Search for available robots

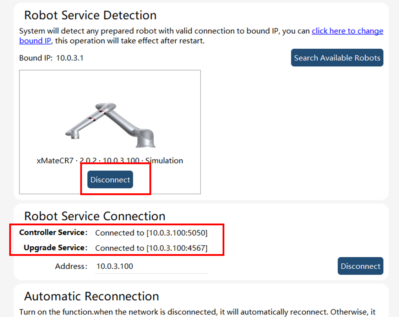337,58
